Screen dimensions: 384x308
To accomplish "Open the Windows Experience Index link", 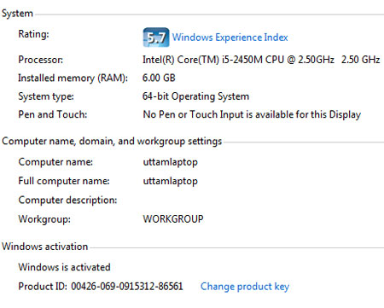I will pos(230,38).
